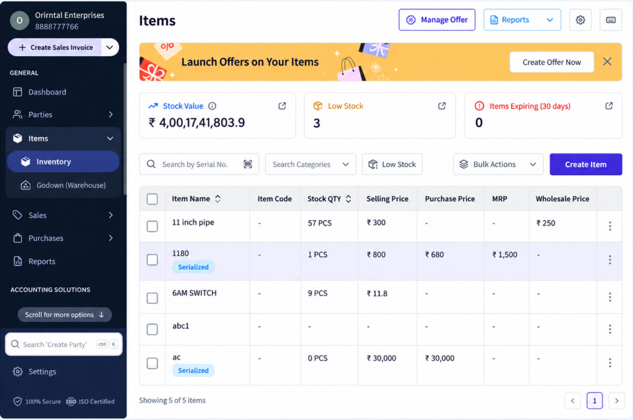The width and height of the screenshot is (633, 420).
Task: Click the Low Stock card box icon
Action: pos(318,106)
